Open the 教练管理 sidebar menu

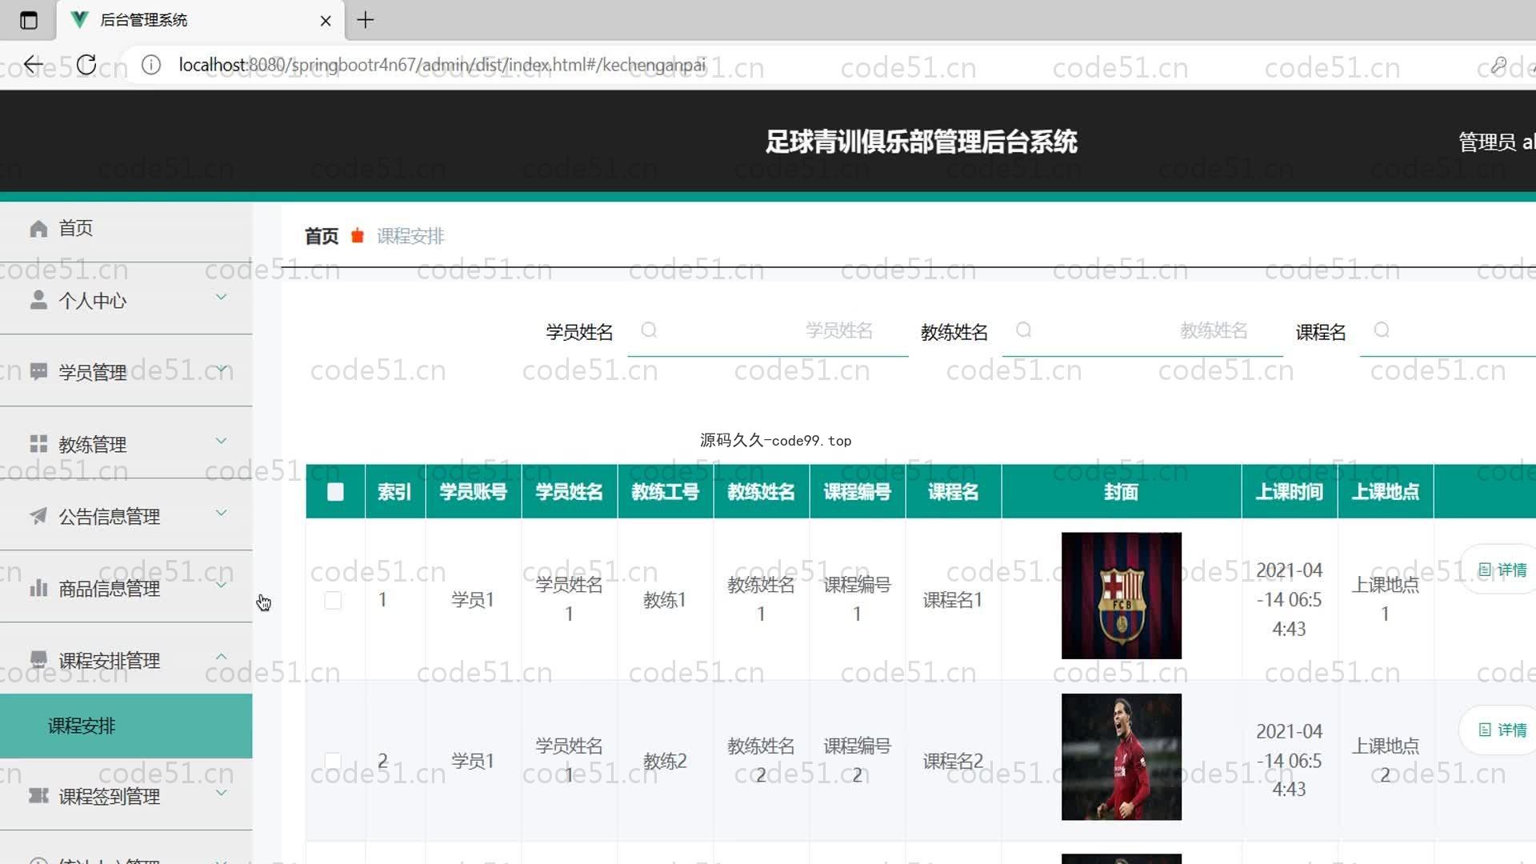(x=126, y=444)
